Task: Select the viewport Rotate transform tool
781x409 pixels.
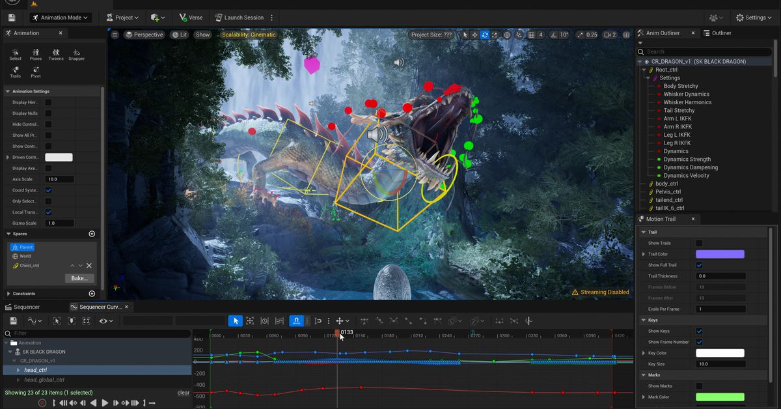Action: pyautogui.click(x=484, y=35)
